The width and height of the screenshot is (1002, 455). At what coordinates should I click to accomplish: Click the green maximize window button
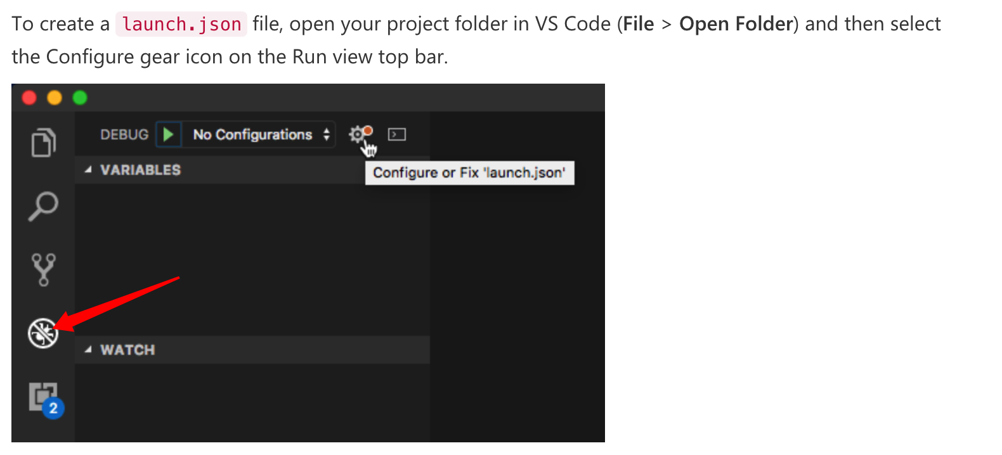[x=80, y=98]
